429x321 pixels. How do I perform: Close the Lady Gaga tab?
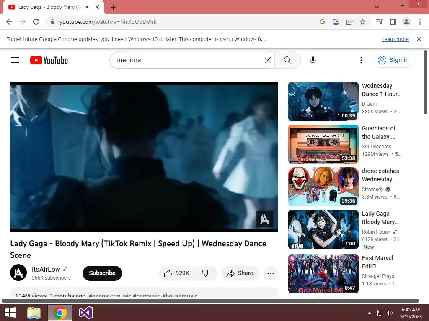(x=97, y=7)
